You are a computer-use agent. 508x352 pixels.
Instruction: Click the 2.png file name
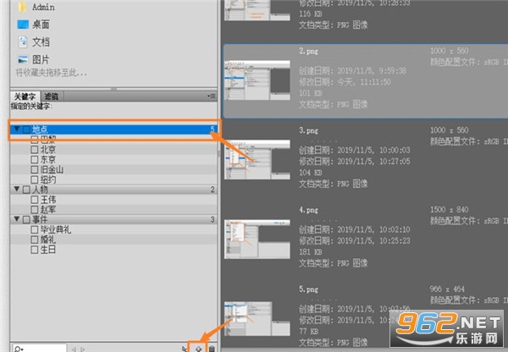coord(308,51)
